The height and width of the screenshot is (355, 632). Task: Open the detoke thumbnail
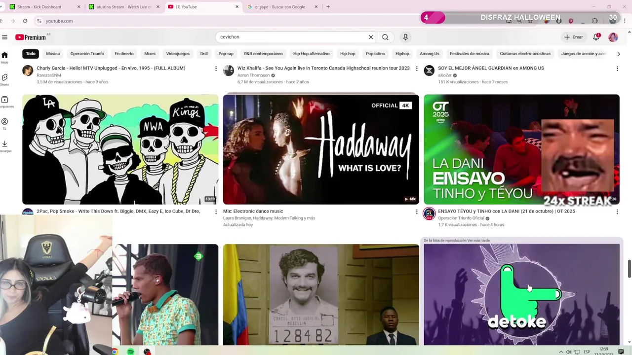521,295
